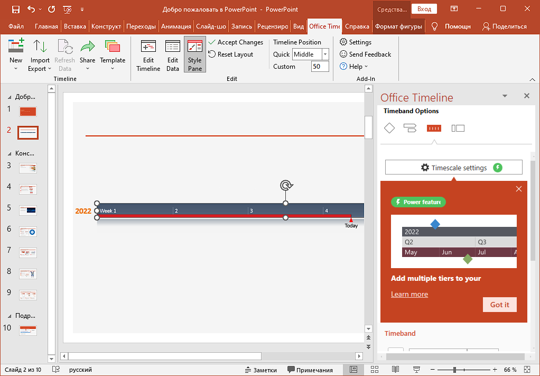Open the swimlane options icon
The width and height of the screenshot is (540, 376).
[x=458, y=128]
